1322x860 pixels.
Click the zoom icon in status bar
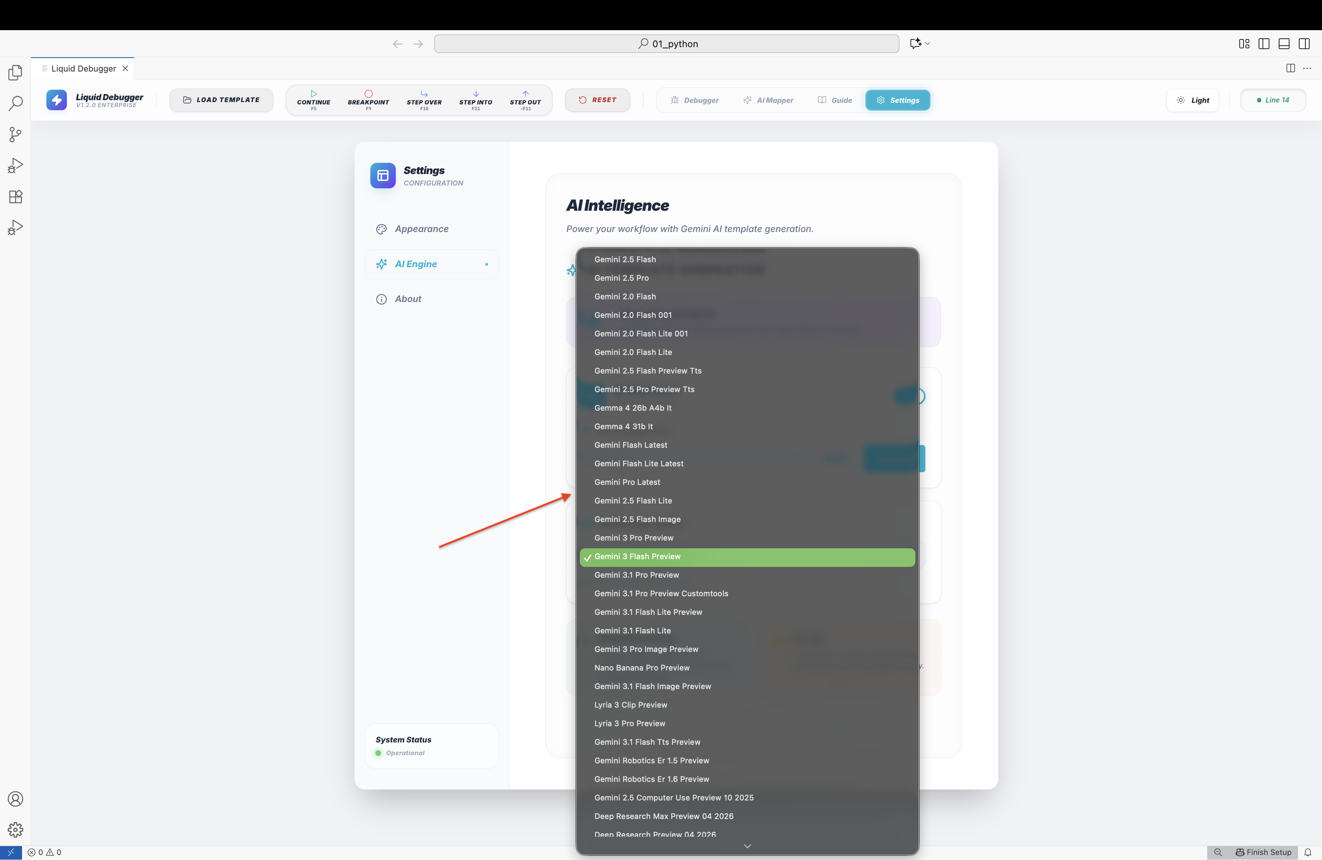coord(1218,853)
